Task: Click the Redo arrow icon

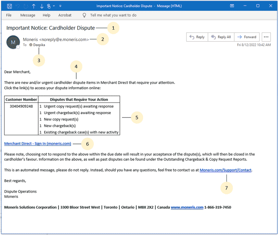Action: (26, 6)
